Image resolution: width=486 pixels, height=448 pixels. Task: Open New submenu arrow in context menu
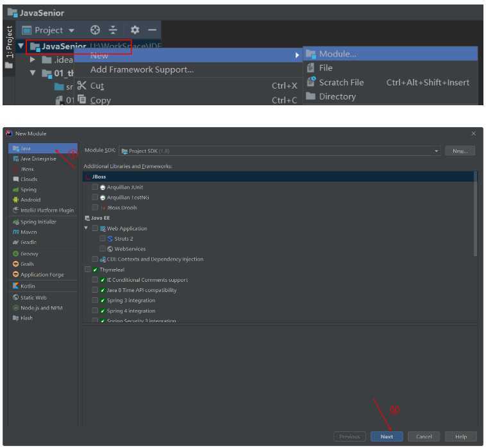(x=297, y=55)
